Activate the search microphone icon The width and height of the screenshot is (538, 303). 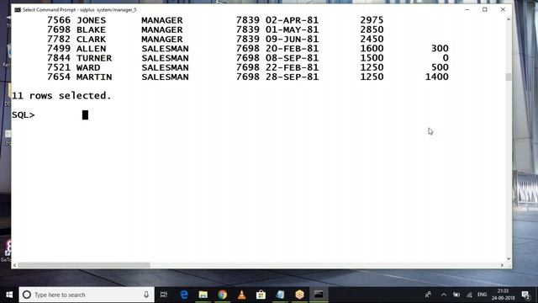pos(146,295)
